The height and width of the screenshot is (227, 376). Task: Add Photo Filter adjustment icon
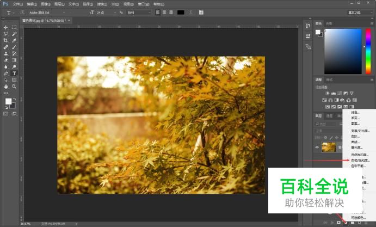tap(342, 100)
